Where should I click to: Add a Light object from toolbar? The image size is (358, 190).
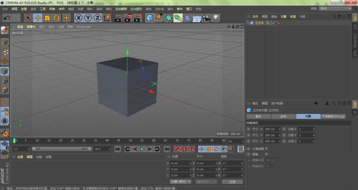[x=216, y=18]
